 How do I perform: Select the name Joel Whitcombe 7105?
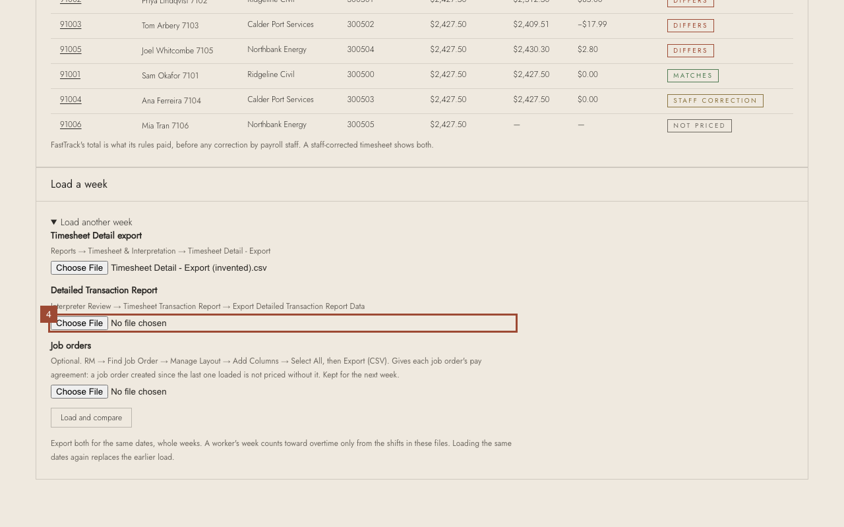coord(177,51)
